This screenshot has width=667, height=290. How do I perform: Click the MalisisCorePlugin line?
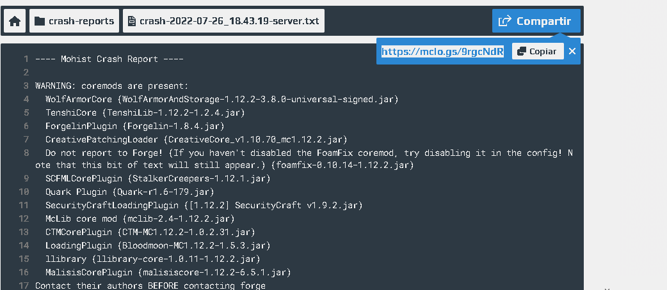click(x=168, y=272)
